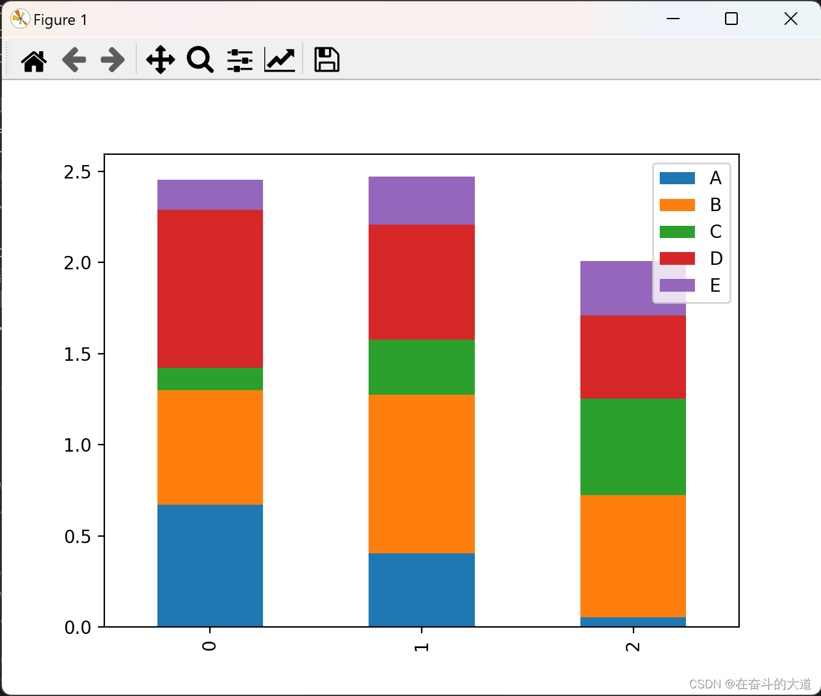Open Edit axis and curve parameters

(x=280, y=60)
